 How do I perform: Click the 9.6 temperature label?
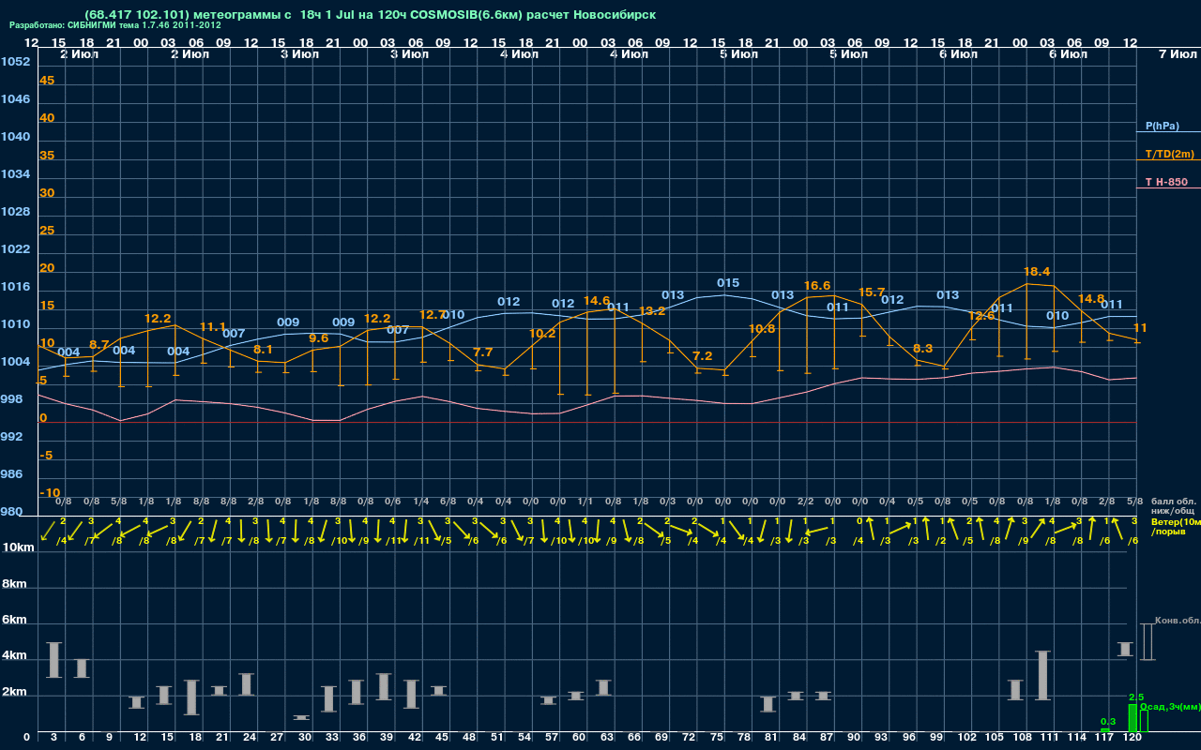click(x=319, y=338)
